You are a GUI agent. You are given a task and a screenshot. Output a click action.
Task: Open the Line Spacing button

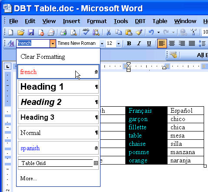pos(202,44)
